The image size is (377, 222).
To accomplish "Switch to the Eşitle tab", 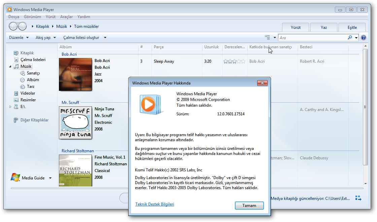I will [x=352, y=27].
